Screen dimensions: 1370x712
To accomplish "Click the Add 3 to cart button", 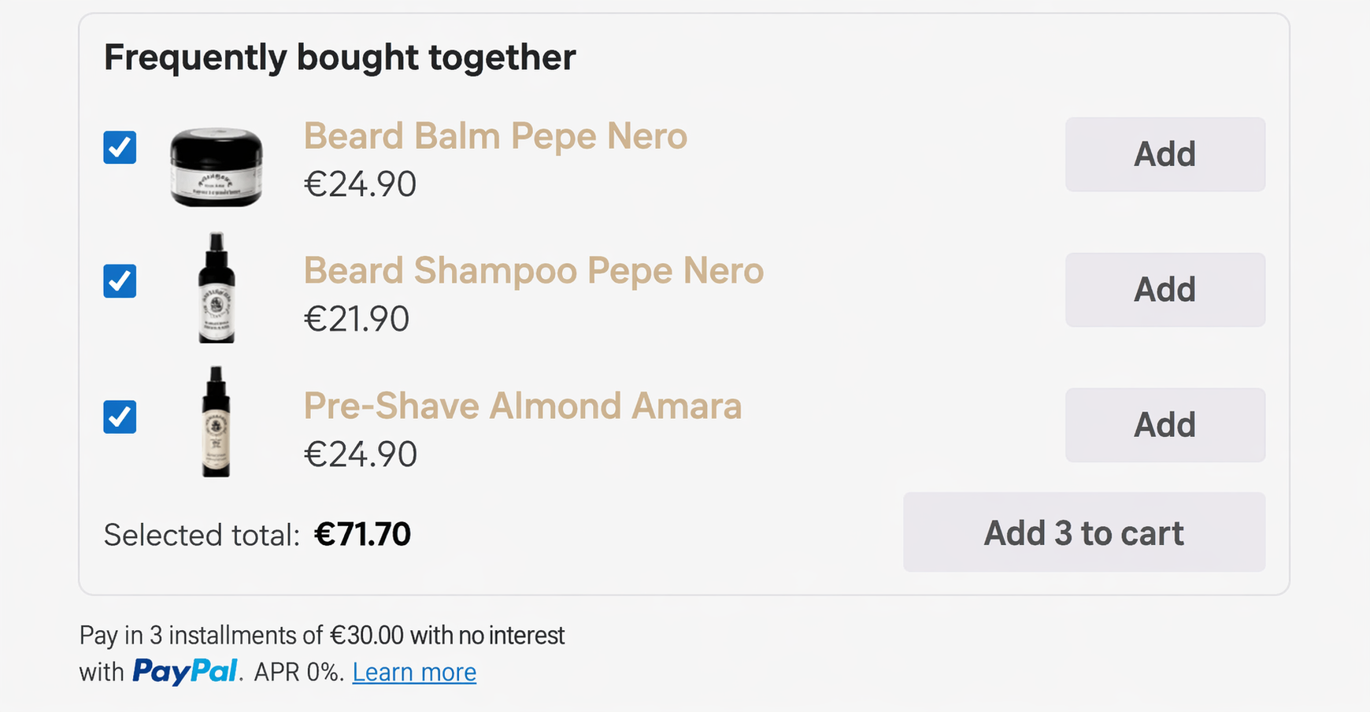I will point(1083,532).
